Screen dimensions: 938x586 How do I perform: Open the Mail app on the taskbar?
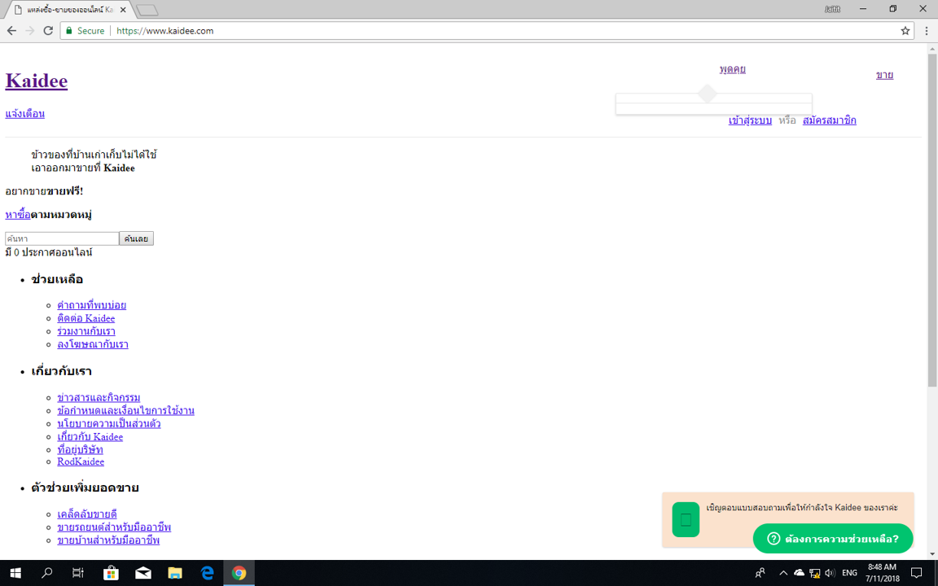[143, 573]
